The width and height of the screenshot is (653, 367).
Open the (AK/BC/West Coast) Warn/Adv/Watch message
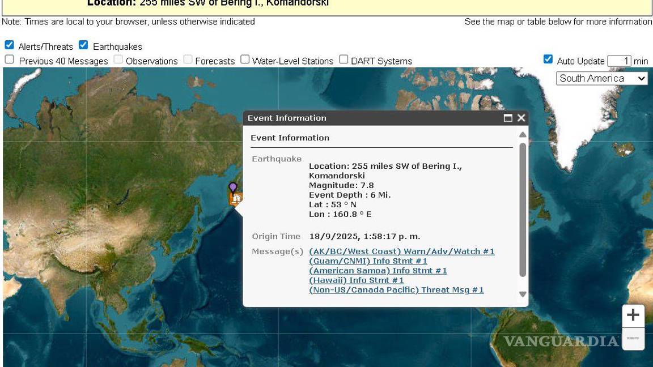401,251
